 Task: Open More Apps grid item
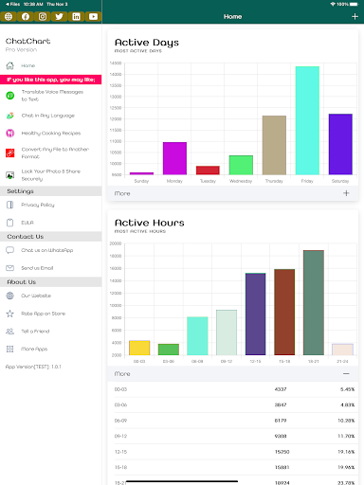50,349
